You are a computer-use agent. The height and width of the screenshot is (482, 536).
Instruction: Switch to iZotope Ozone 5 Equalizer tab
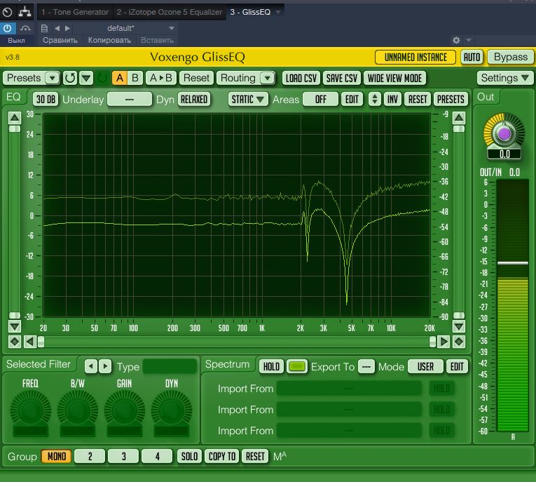tap(170, 12)
